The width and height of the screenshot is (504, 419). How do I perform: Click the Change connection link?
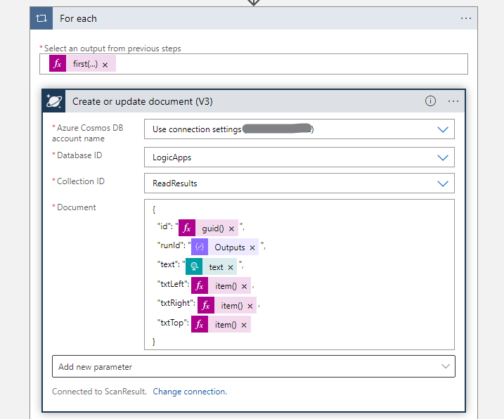point(190,392)
